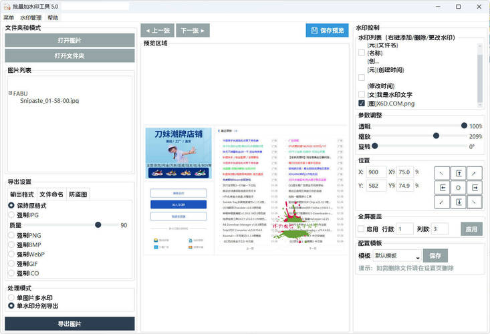Align watermark to top-left corner arrow
Screen dimensions: 490x334
443,173
